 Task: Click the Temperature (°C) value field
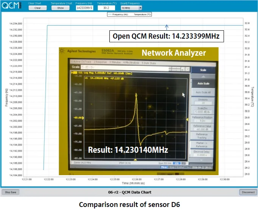click(106, 8)
